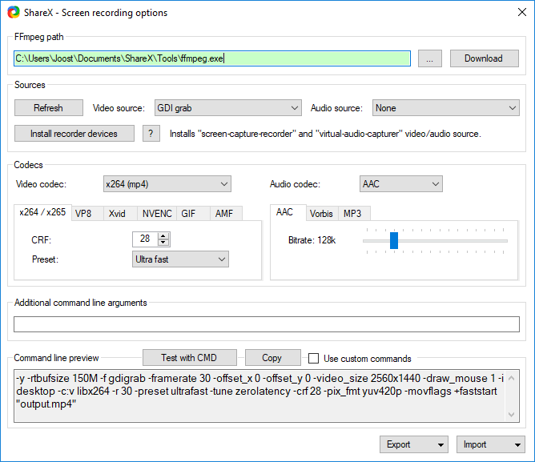Switch to the NVENC tab

coord(156,214)
